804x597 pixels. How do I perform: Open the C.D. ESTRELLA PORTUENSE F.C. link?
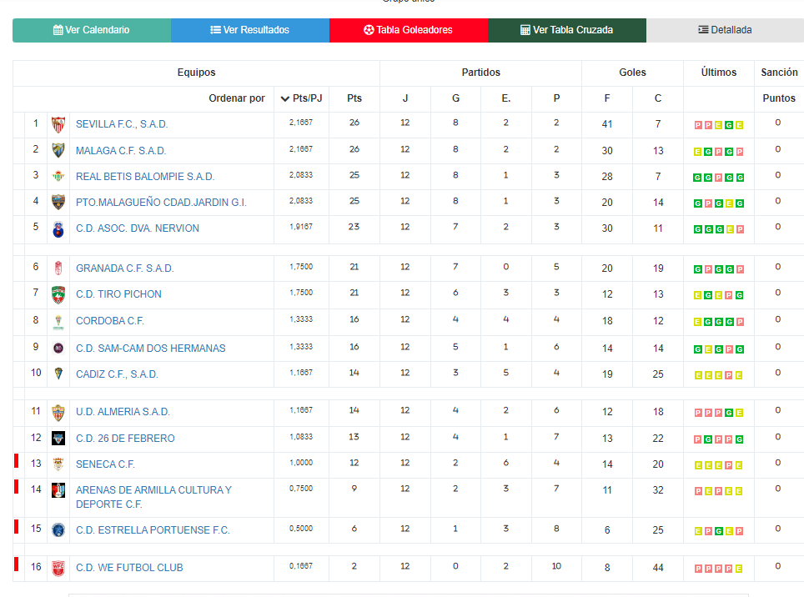[153, 529]
